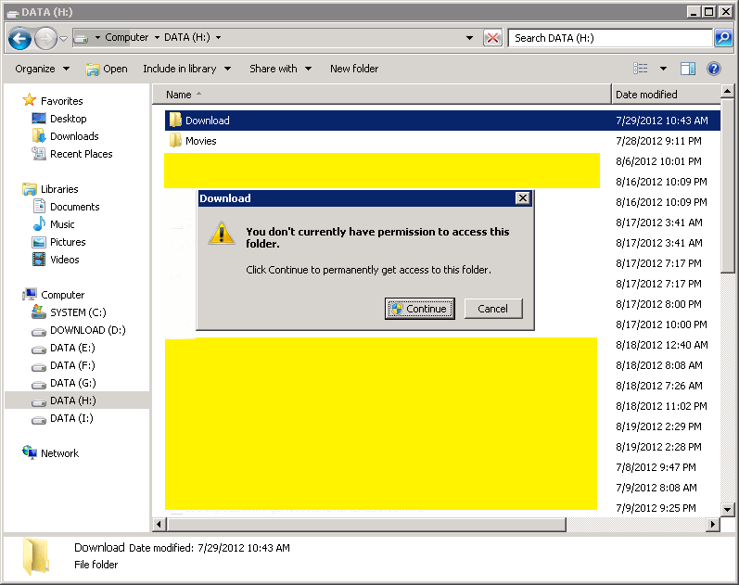This screenshot has width=739, height=585.
Task: Click the 8/18/2012 12:40 AM date entry
Action: coord(662,345)
